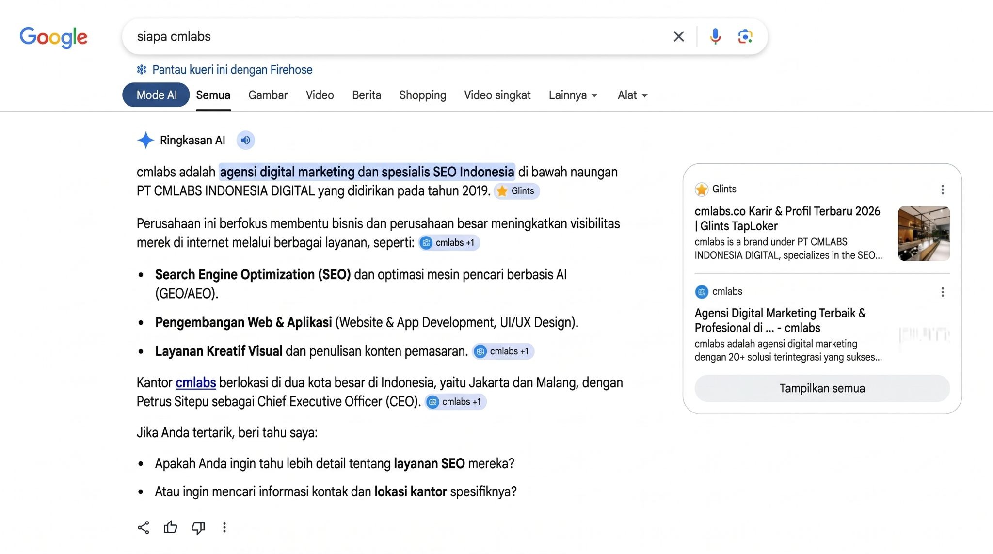Click 'Layanan Kreatif Visual' bullet text
The image size is (993, 554).
(x=219, y=351)
